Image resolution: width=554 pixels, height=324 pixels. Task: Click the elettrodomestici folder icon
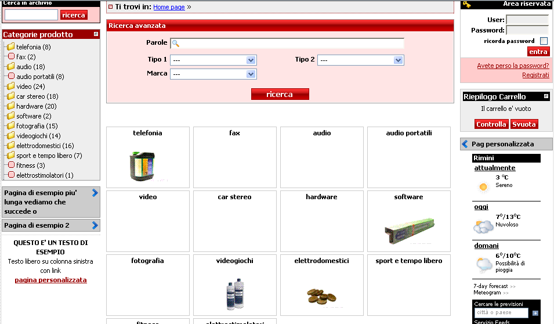10,146
